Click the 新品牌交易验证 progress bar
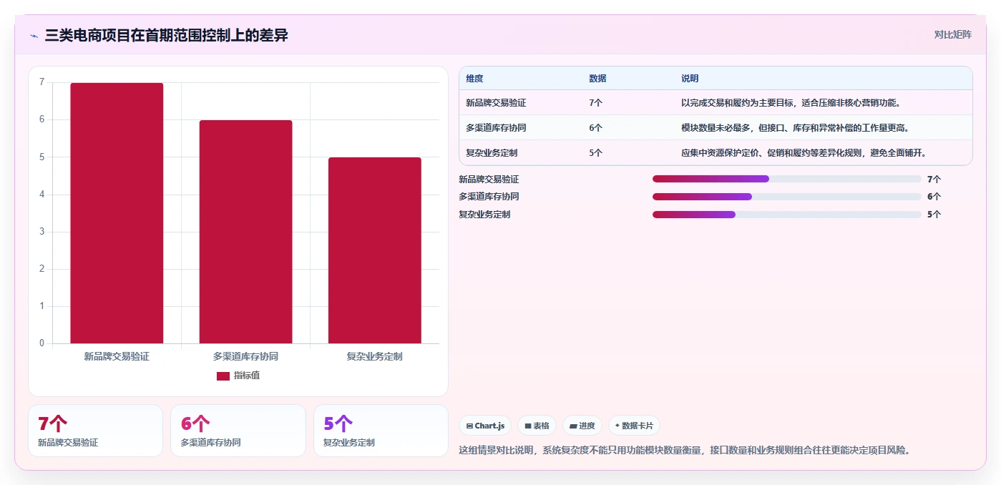 coord(787,179)
